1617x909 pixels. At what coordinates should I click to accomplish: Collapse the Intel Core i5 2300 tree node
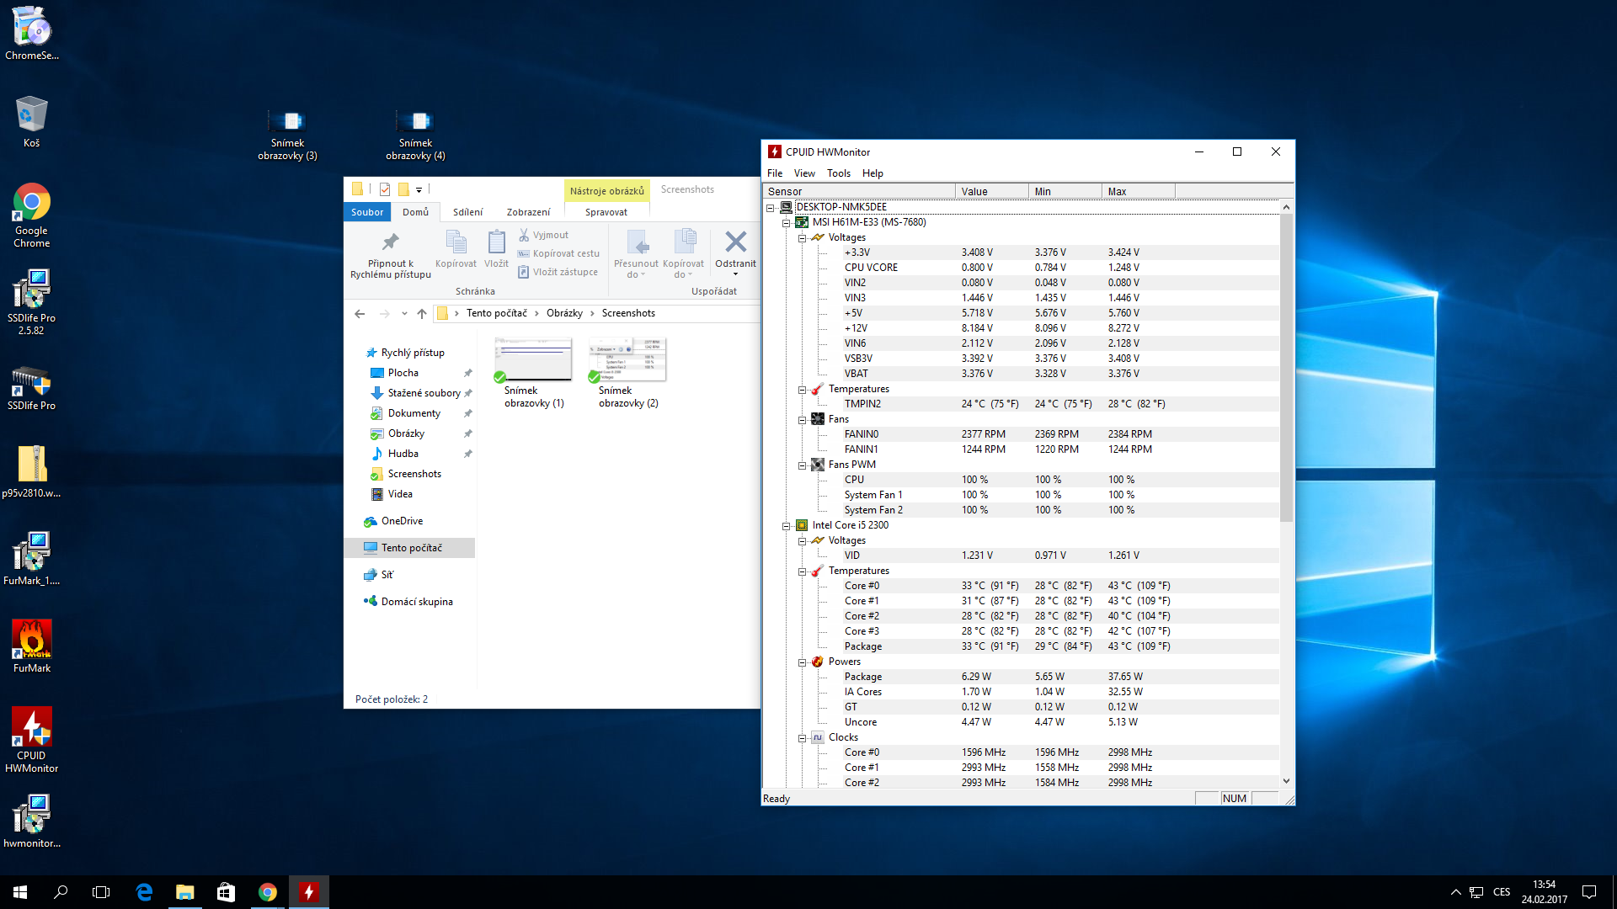(787, 526)
